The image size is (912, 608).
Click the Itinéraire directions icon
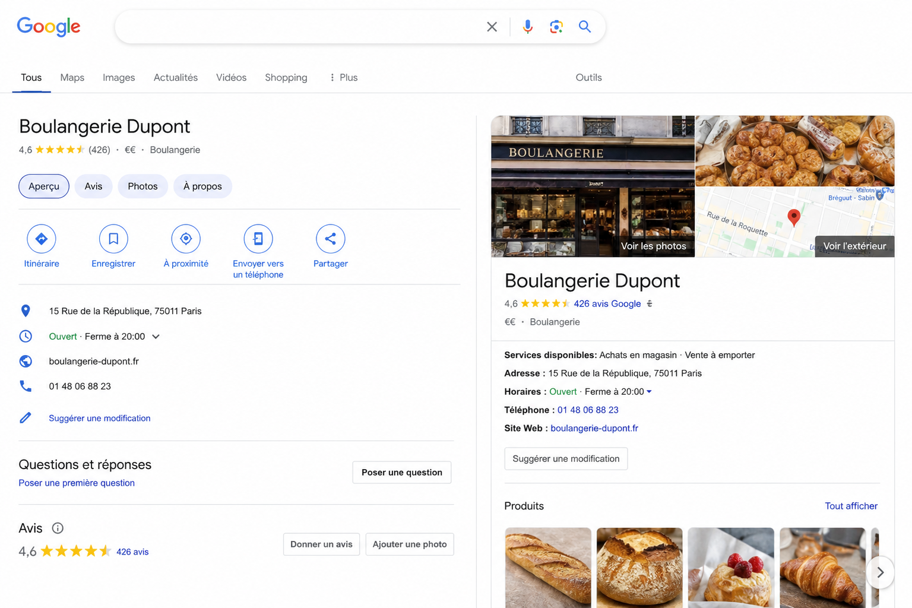click(x=42, y=239)
